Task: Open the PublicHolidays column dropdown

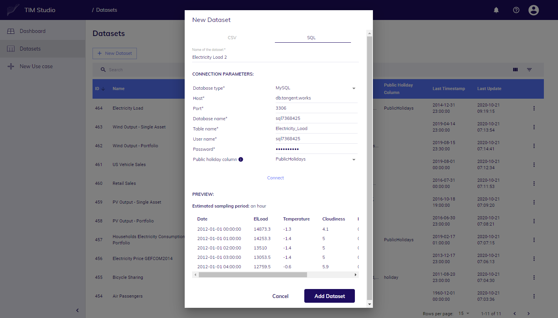Action: coord(316,159)
